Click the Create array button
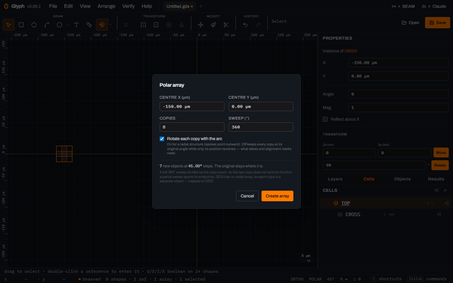 point(277,196)
